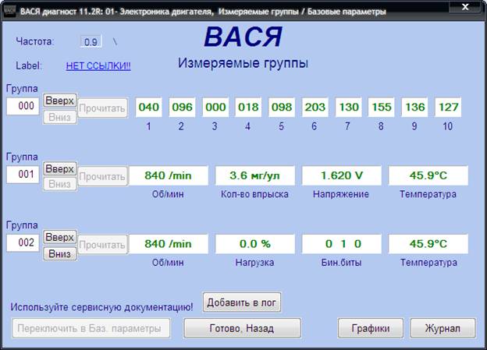Select value 155 in field 8
The height and width of the screenshot is (350, 487).
coord(382,107)
